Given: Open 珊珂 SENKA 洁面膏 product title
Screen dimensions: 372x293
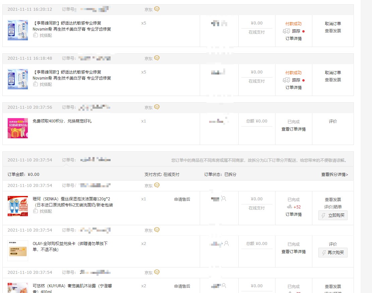Looking at the screenshot, I should [x=73, y=202].
